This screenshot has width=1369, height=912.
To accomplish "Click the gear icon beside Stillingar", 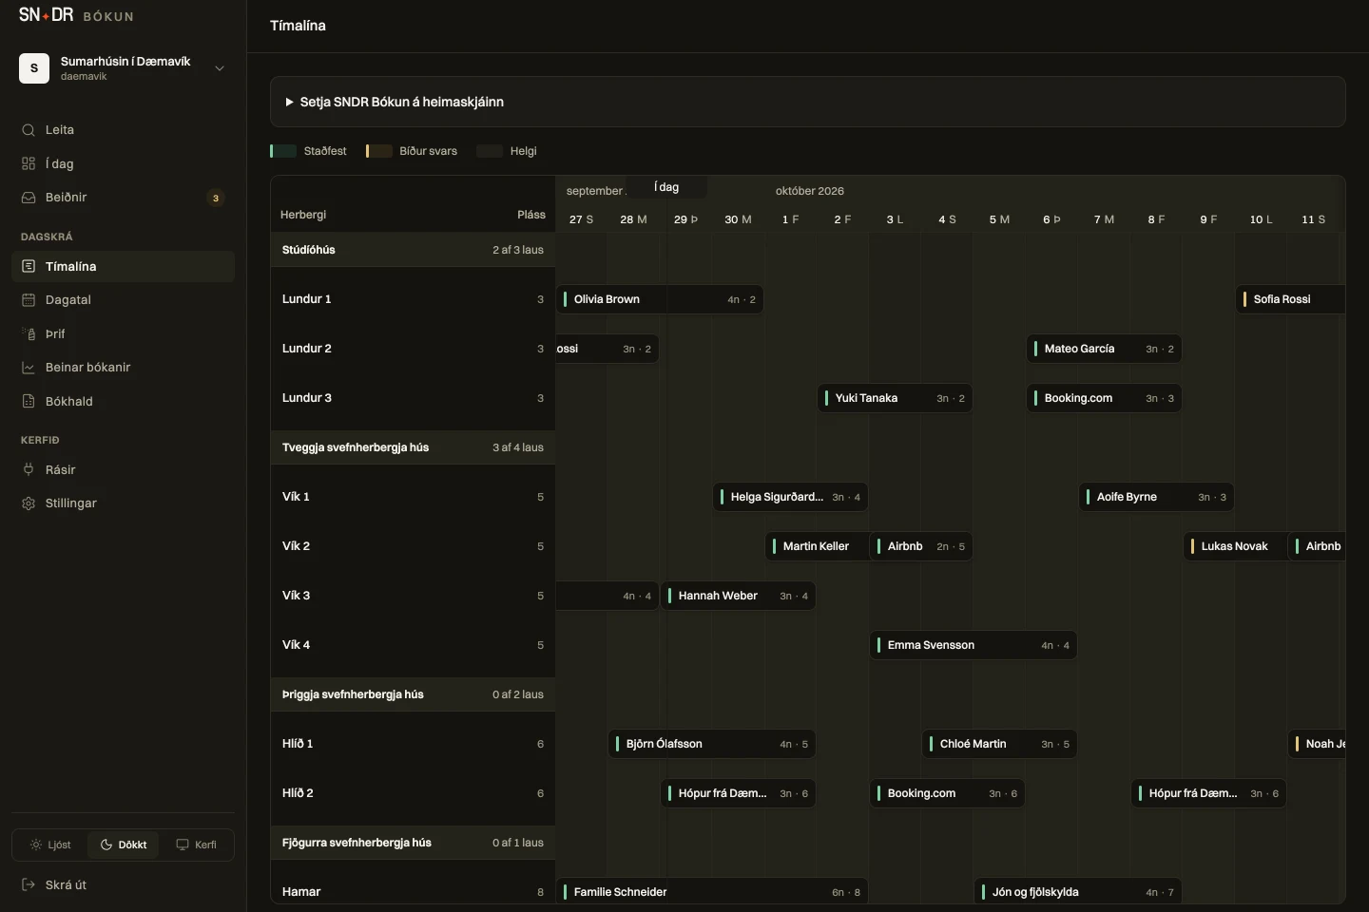I will pyautogui.click(x=29, y=503).
